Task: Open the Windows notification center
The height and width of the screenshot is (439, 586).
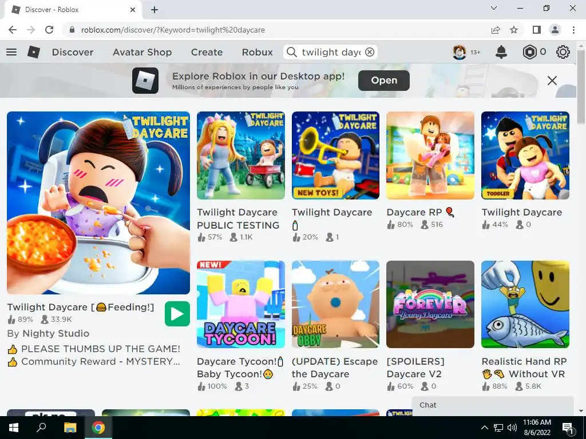Action: click(568, 428)
